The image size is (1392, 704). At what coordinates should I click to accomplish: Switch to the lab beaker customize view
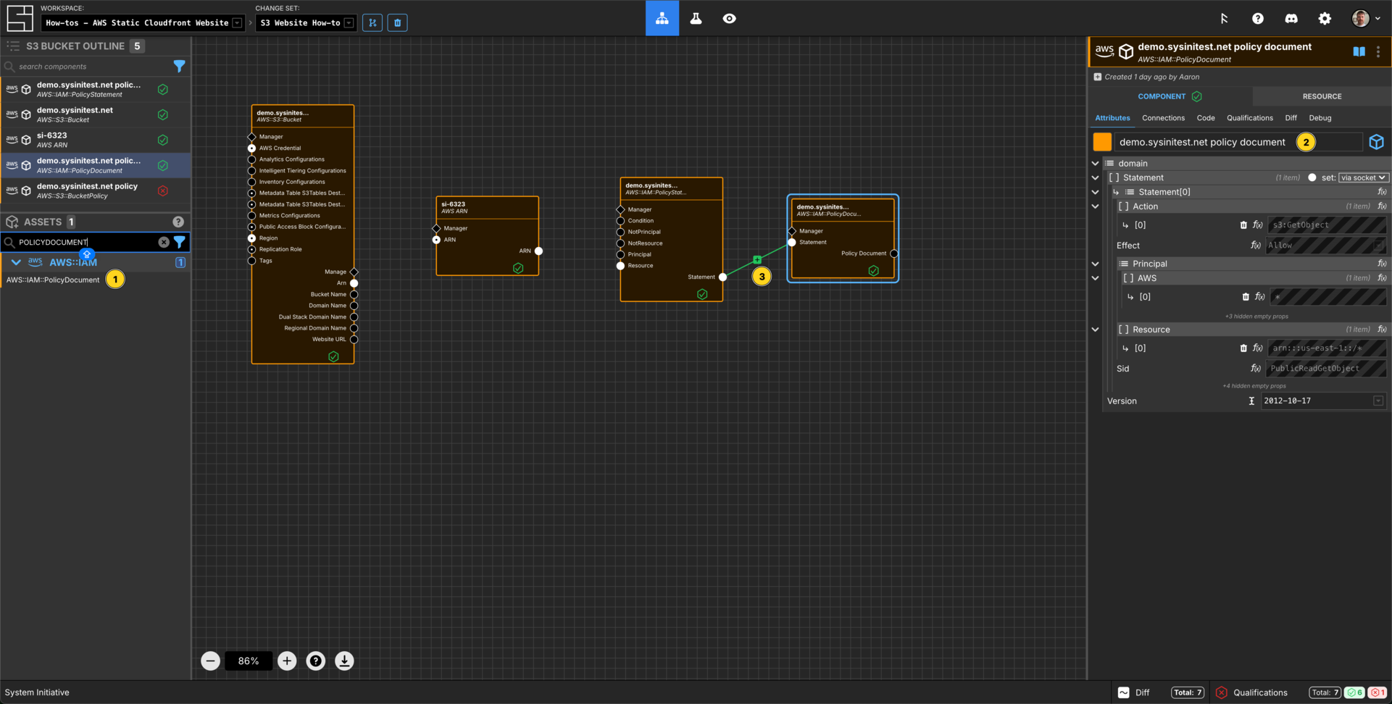(x=696, y=18)
